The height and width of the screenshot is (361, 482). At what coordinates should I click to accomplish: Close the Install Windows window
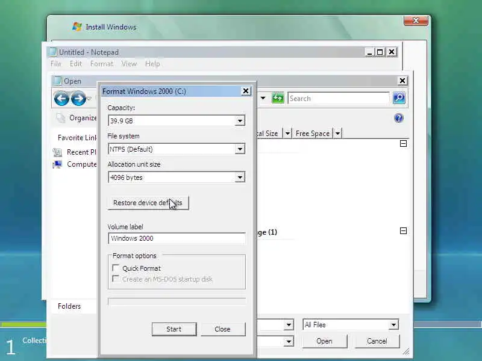(x=416, y=20)
